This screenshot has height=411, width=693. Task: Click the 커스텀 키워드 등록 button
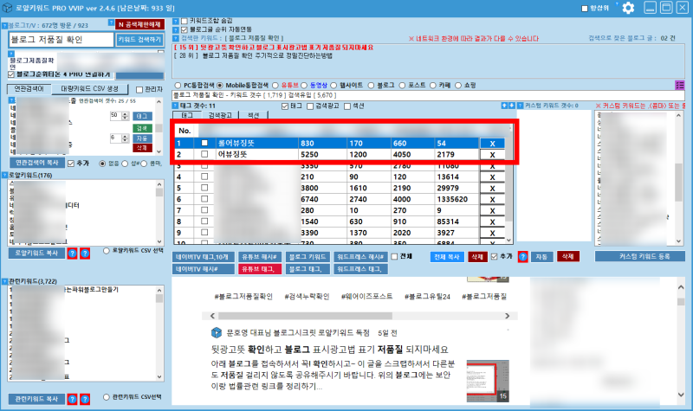coord(640,256)
